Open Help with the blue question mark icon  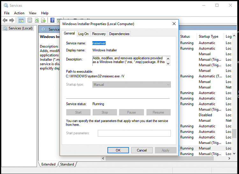52,20
